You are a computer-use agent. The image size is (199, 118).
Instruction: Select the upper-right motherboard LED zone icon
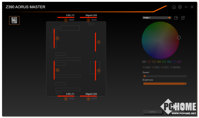[99, 42]
